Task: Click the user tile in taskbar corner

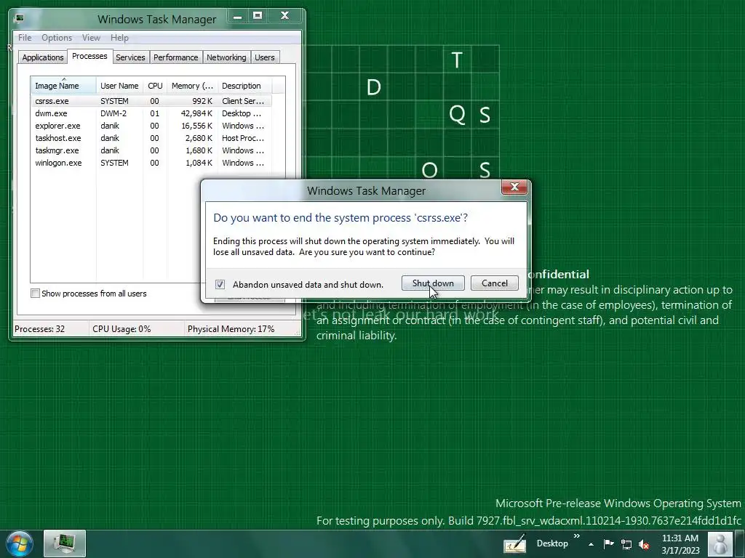Action: pyautogui.click(x=720, y=543)
